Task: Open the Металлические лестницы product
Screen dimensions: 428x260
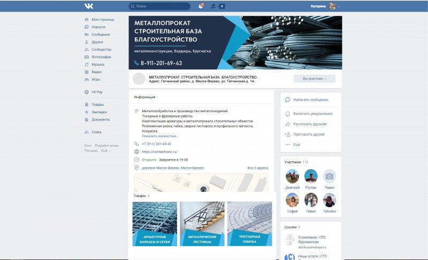Action: (x=202, y=224)
